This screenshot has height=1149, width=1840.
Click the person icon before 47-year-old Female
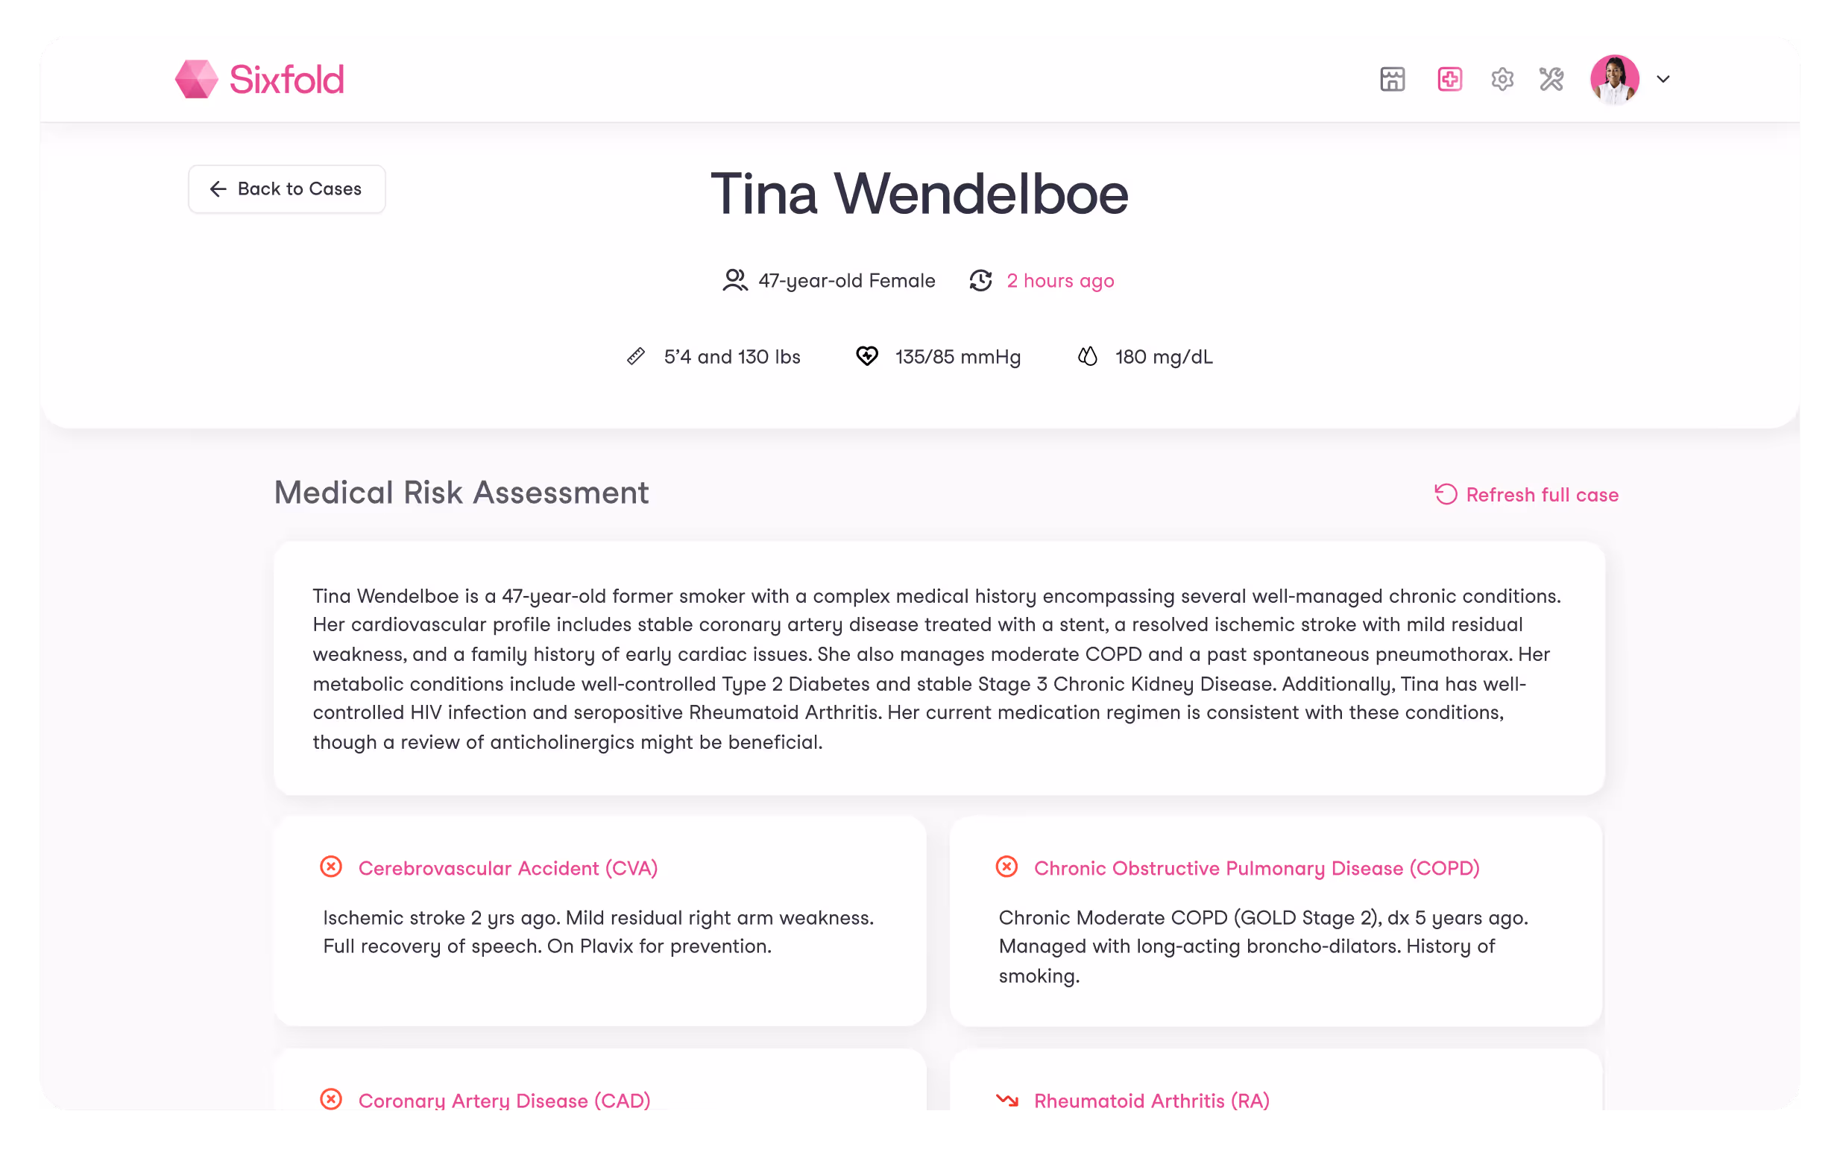point(734,280)
